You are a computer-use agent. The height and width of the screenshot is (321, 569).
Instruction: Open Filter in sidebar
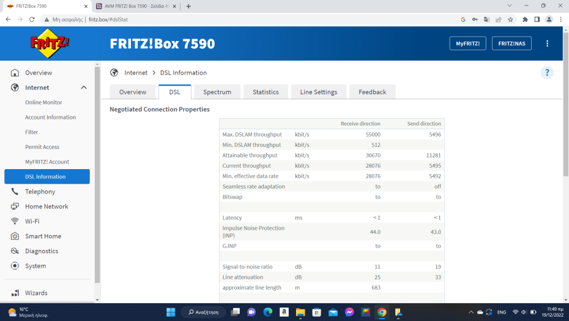(32, 132)
